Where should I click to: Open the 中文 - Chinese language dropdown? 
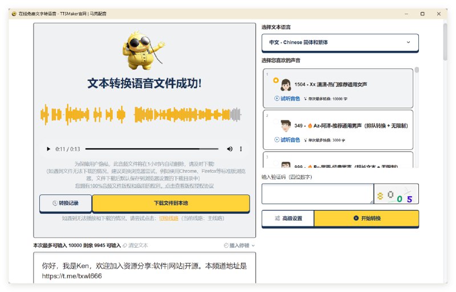340,42
